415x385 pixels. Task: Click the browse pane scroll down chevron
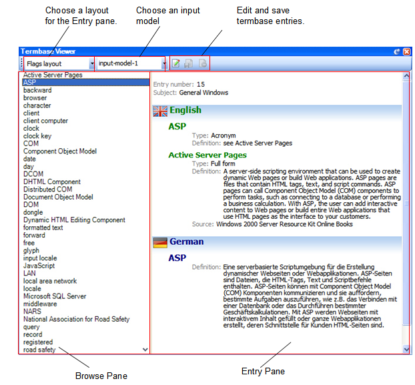coord(145,350)
